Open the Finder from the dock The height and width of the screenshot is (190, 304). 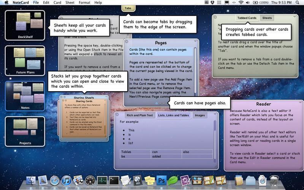coord(31,180)
